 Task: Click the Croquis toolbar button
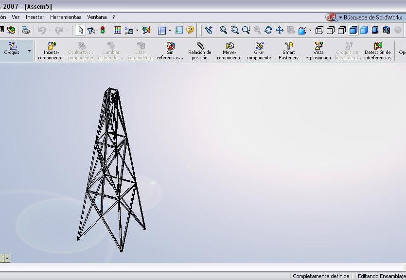click(x=12, y=49)
